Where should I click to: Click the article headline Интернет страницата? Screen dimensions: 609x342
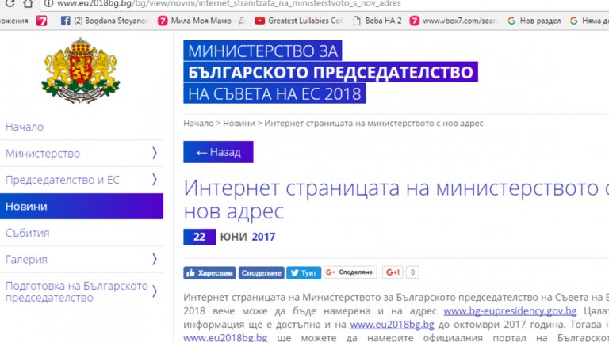(396, 199)
